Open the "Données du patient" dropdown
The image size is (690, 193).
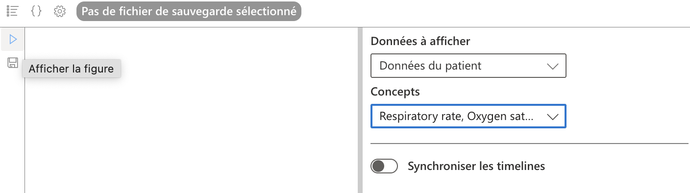click(468, 66)
